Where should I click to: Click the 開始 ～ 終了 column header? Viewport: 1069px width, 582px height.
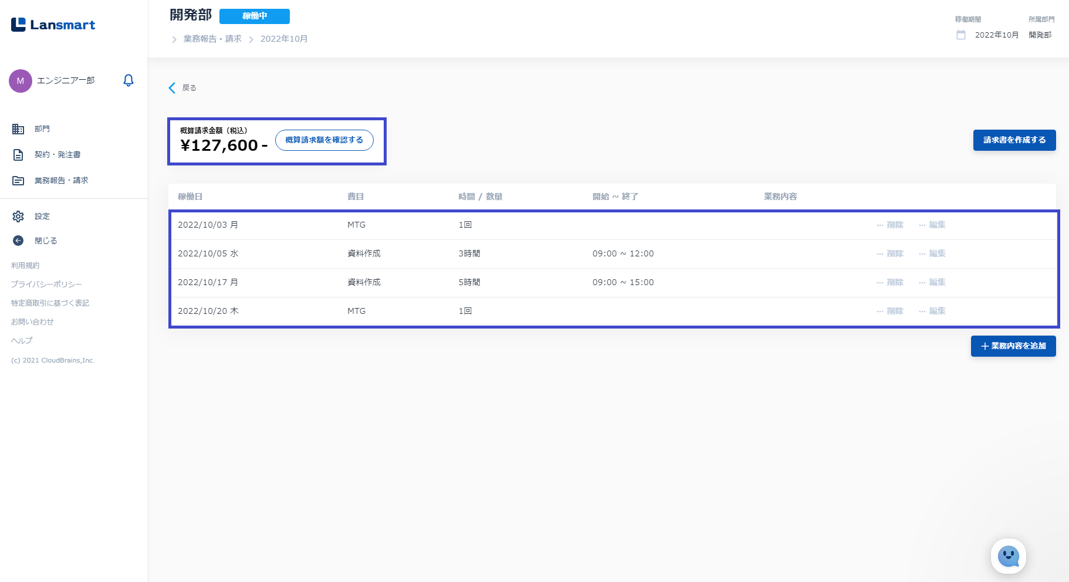[615, 197]
